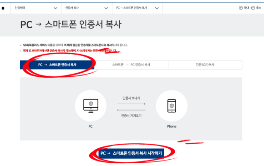The image size is (264, 166).
Task: Start with PC → 스마트폰 인증서 복사 시작하기 button
Action: tap(131, 153)
